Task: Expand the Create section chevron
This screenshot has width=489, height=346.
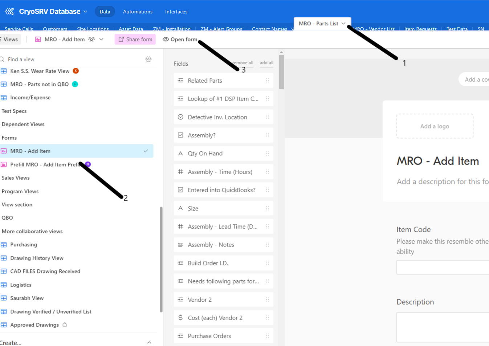Action: 149,342
